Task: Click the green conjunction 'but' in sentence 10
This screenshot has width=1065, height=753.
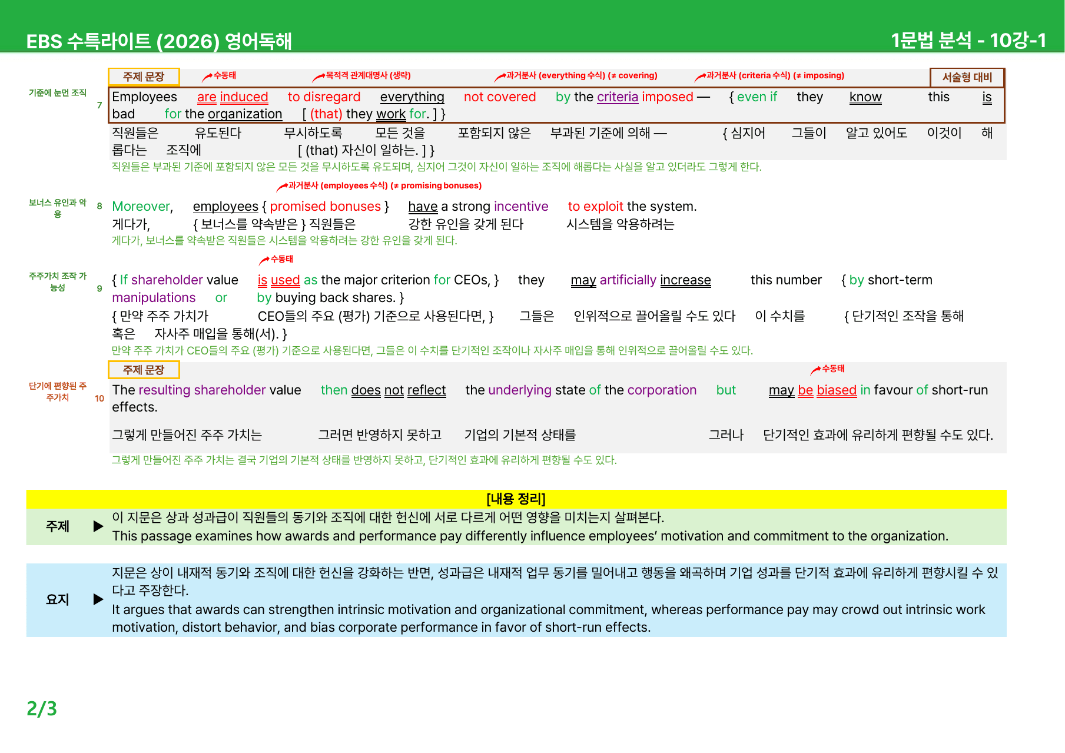Action: point(726,390)
